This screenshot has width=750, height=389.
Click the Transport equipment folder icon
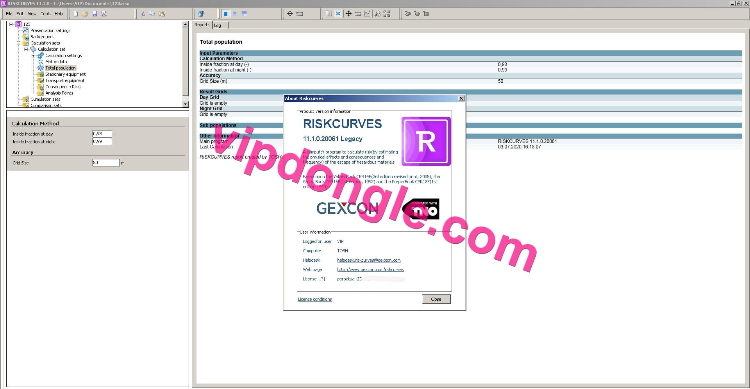click(41, 80)
